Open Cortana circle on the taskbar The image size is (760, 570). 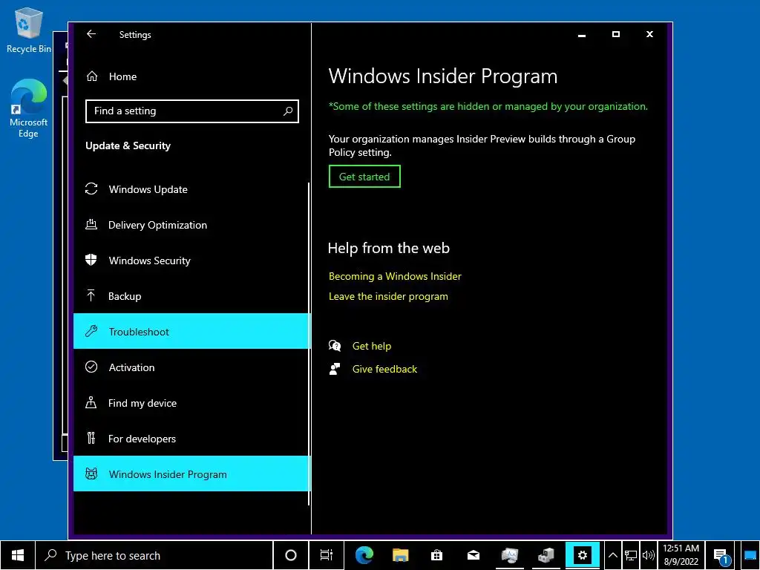291,555
